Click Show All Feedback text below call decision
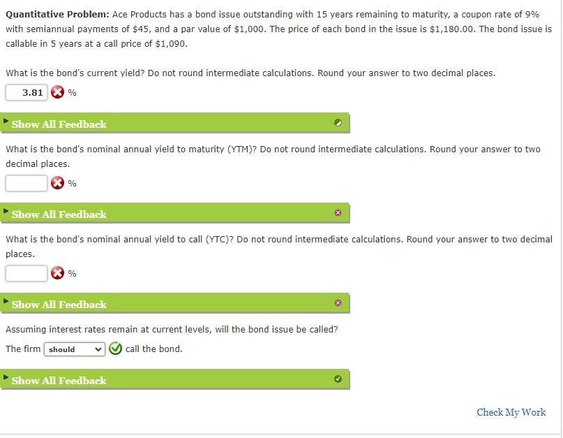This screenshot has height=438, width=563. pyautogui.click(x=59, y=381)
